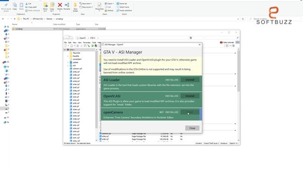Go back in File Explorer
The height and width of the screenshot is (170, 303).
pyautogui.click(x=3, y=19)
